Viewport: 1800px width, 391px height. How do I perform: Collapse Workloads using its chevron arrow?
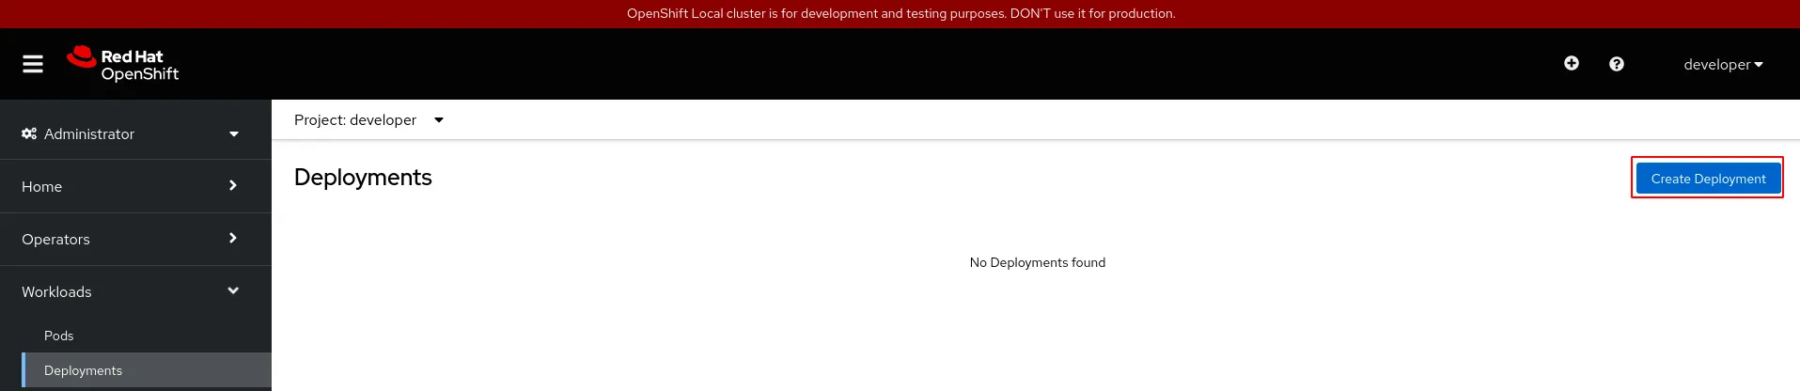point(233,291)
